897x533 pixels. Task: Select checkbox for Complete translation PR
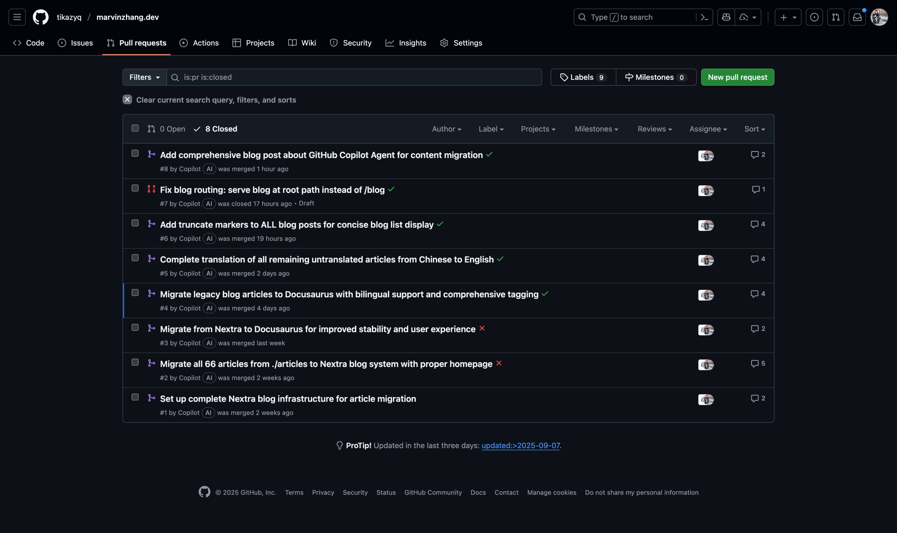[x=135, y=258]
